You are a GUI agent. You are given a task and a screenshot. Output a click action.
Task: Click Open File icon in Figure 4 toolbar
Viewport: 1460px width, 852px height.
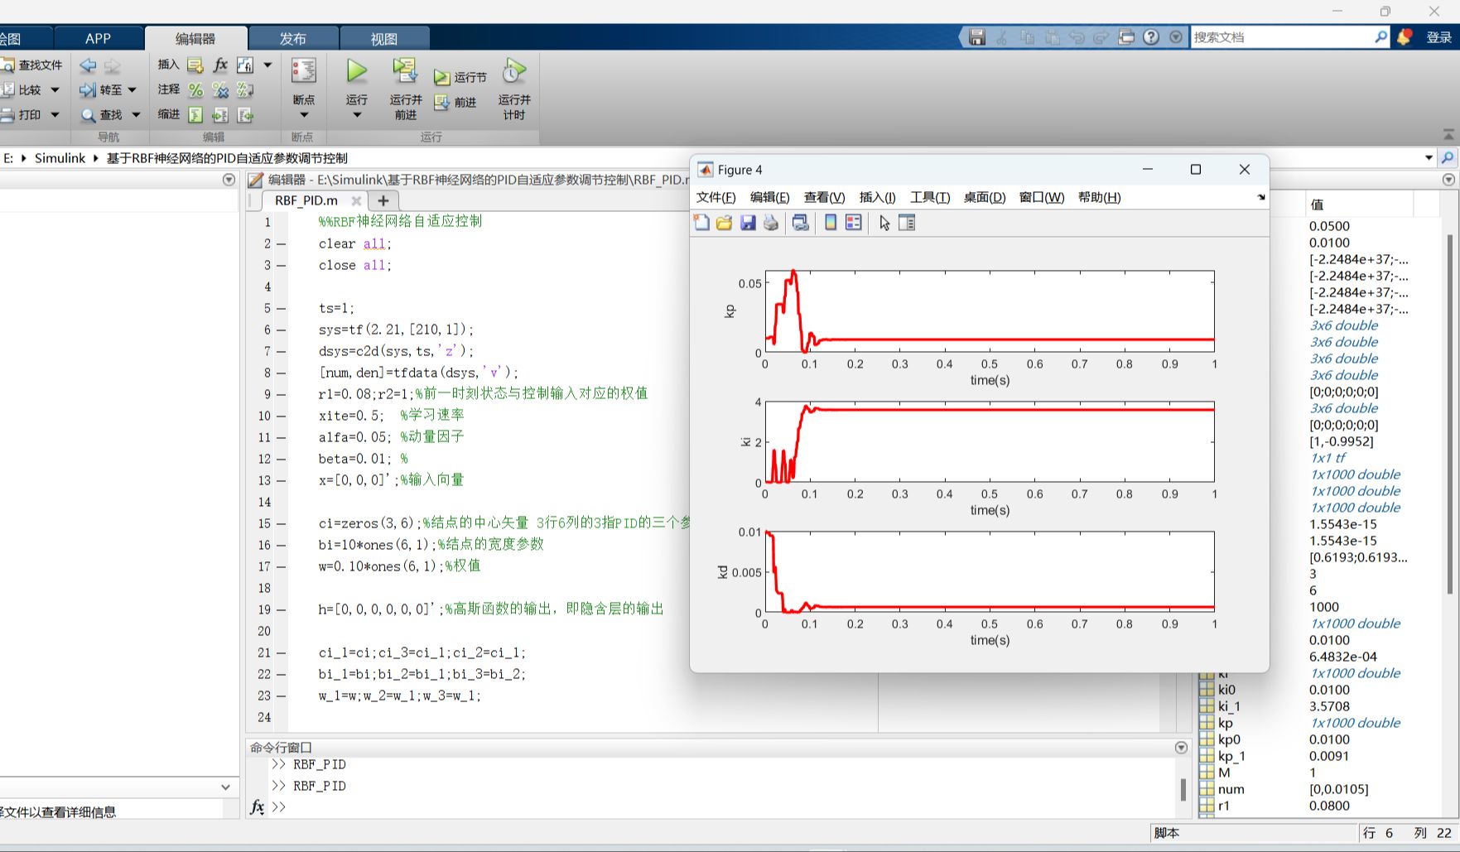[725, 223]
